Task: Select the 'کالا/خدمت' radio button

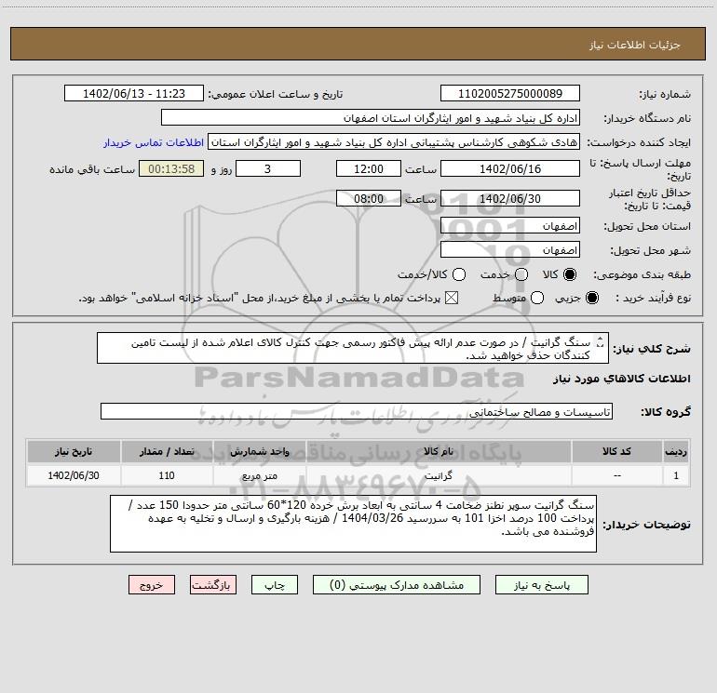Action: [459, 274]
